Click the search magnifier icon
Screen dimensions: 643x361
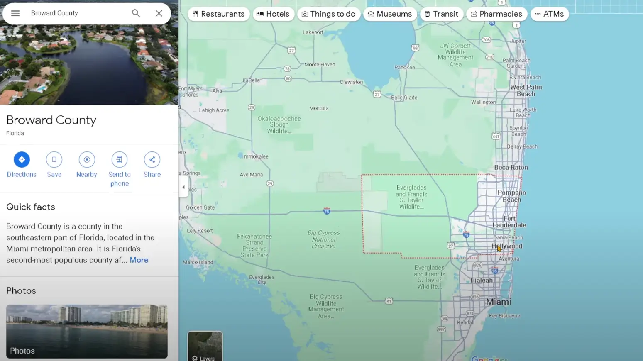click(x=136, y=13)
